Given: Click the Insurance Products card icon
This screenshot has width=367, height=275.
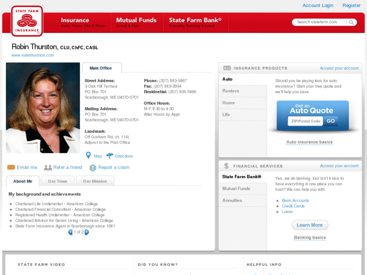Looking at the screenshot, I should point(227,68).
